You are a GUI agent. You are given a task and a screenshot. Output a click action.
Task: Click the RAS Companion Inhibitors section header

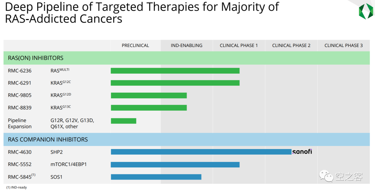48,139
